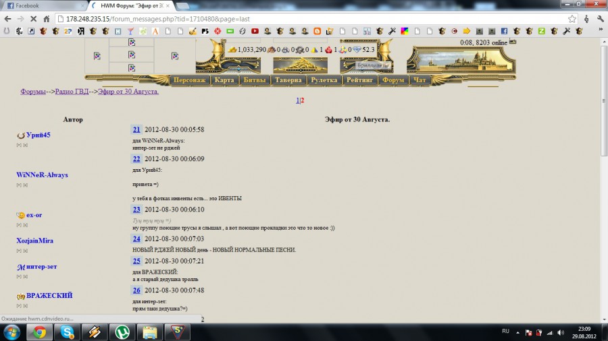The width and height of the screenshot is (608, 341).
Task: Click the volume speaker icon in the system tray
Action: pos(561,332)
